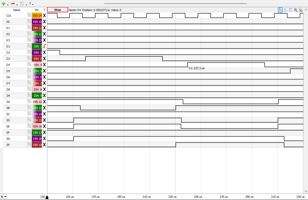This screenshot has width=308, height=200.
Task: Edit properties icon for CLK signal
Action: (x=30, y=15)
